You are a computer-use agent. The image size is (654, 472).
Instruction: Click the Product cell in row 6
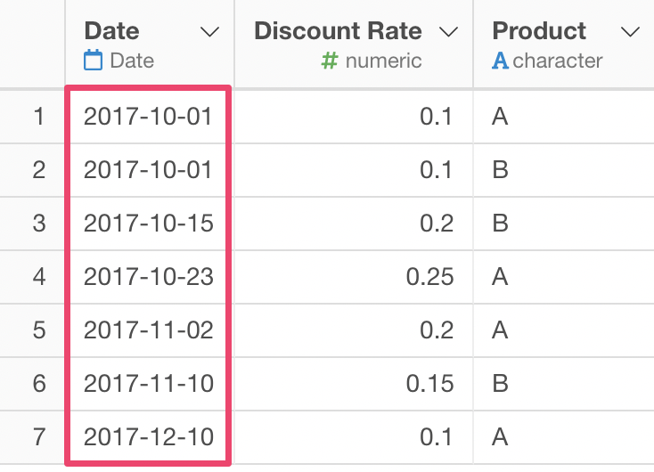(563, 383)
